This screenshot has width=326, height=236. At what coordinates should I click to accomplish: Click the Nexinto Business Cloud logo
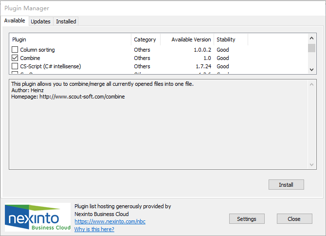(37, 217)
